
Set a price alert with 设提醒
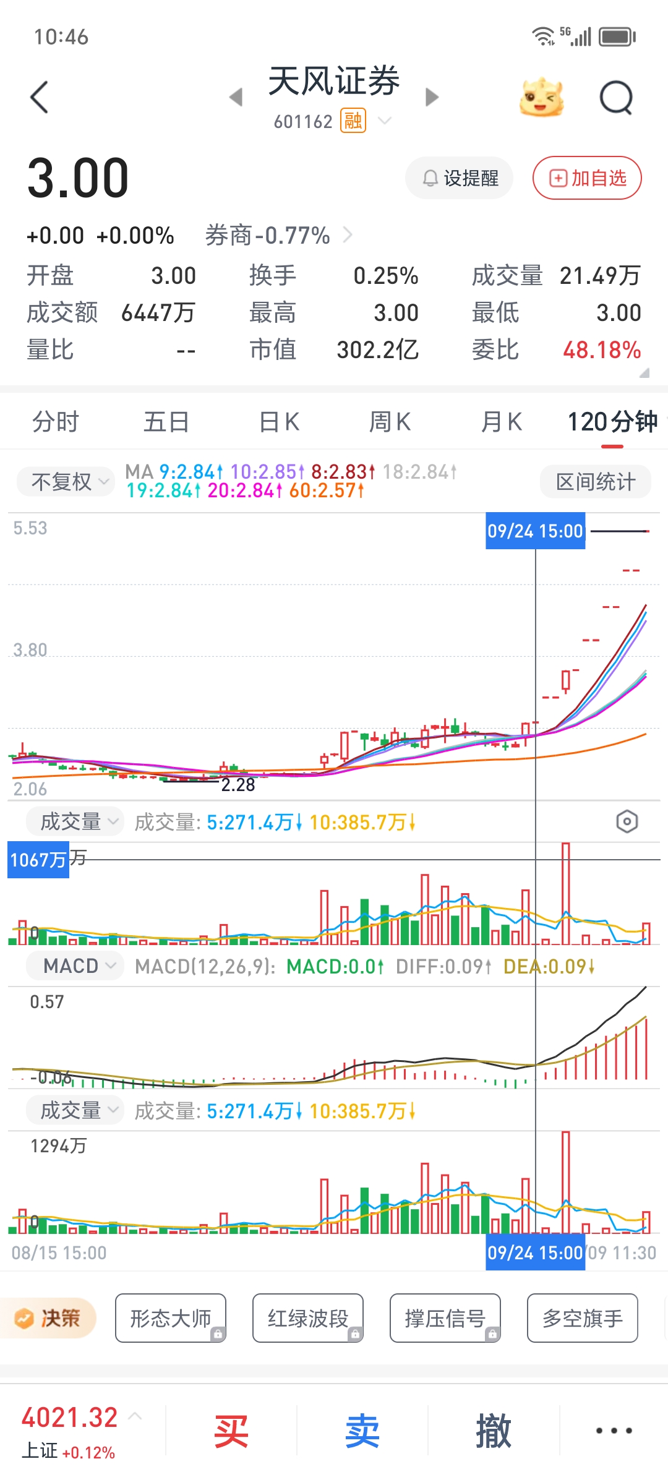click(x=460, y=178)
